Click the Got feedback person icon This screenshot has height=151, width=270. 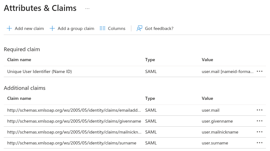click(140, 28)
